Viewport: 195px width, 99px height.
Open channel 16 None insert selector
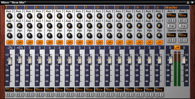159,90
